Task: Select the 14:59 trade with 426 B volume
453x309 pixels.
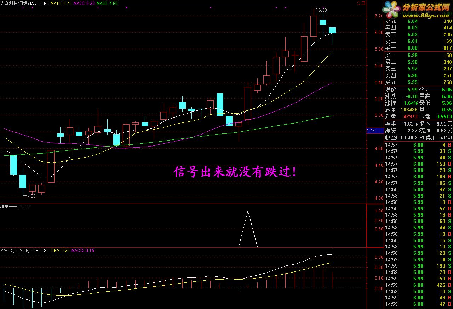Action: click(x=418, y=285)
